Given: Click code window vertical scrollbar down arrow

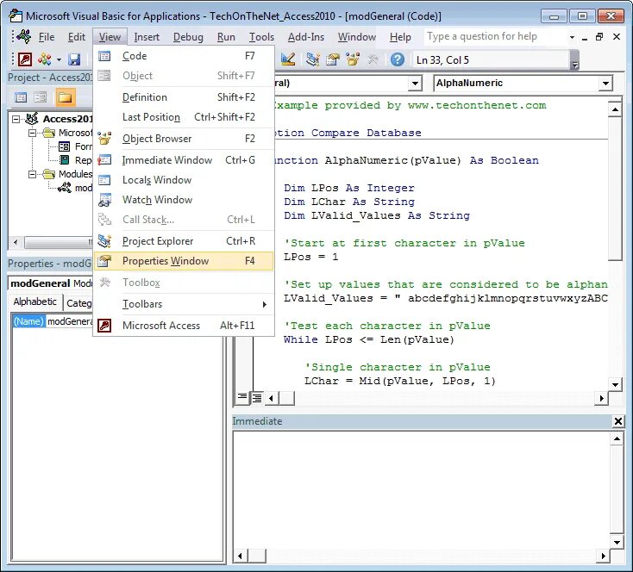Looking at the screenshot, I should coord(615,384).
